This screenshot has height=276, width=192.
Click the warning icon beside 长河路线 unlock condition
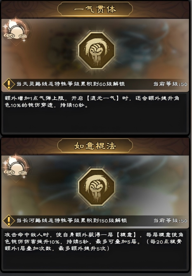coord(9,221)
